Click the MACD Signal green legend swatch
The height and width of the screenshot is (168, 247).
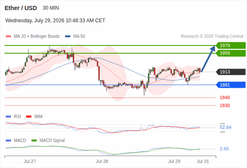click(x=34, y=141)
